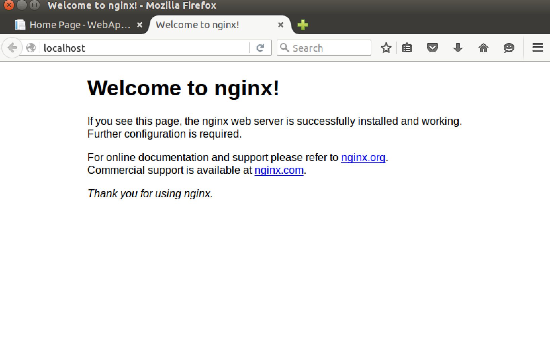Click the globe site identity icon
The height and width of the screenshot is (351, 550).
[x=31, y=48]
